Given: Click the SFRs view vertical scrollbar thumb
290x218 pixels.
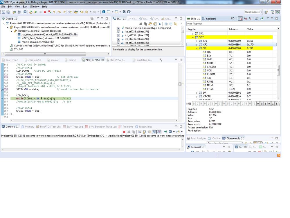Looking at the screenshot, I should point(278,70).
